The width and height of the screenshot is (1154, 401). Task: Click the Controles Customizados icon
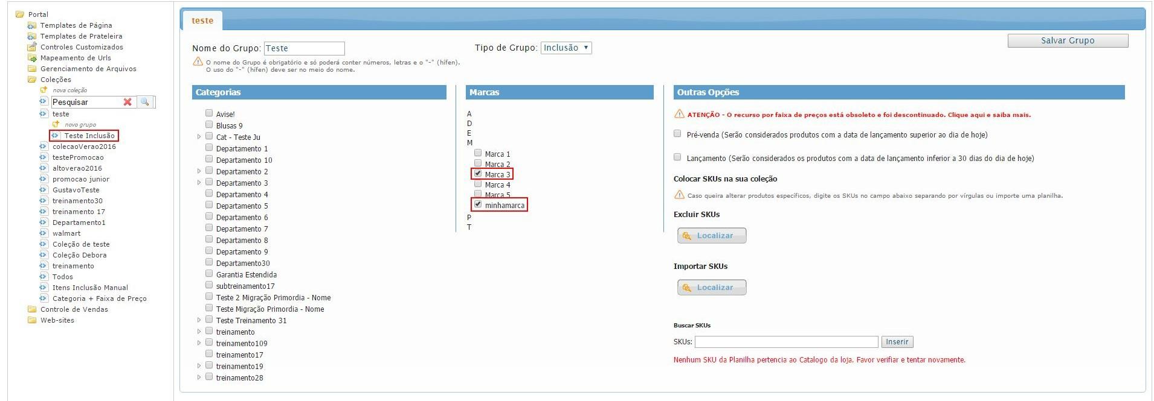(32, 47)
